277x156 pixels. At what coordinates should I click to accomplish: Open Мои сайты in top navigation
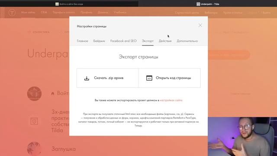tap(28, 13)
